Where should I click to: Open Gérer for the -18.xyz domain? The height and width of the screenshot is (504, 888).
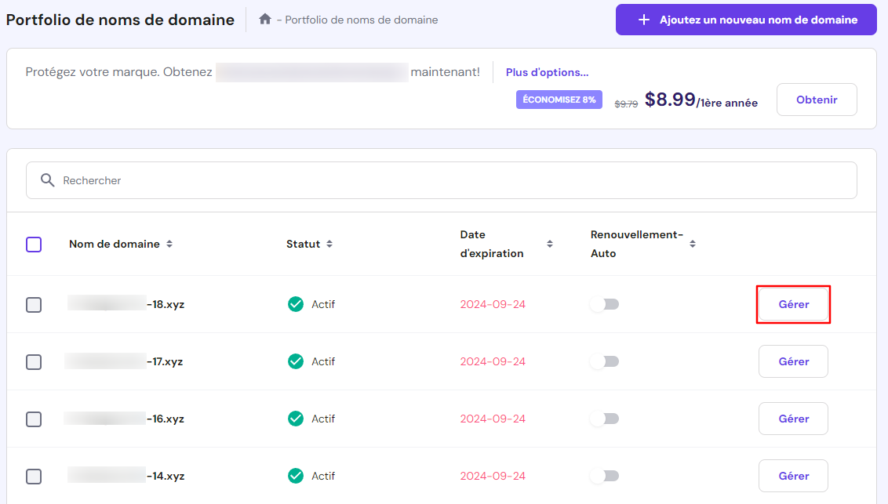pos(793,304)
